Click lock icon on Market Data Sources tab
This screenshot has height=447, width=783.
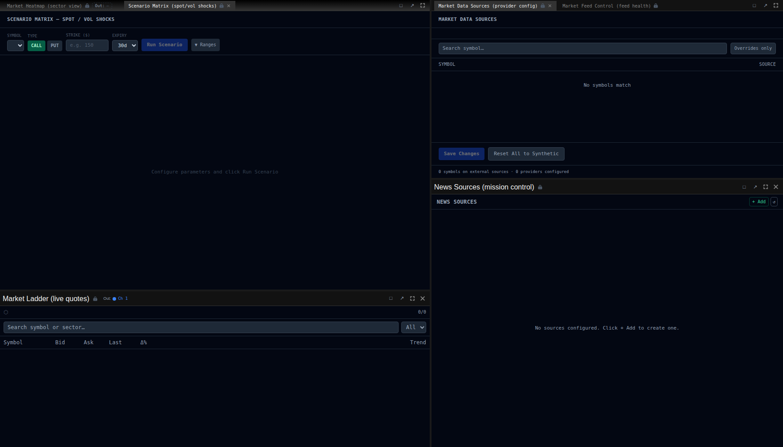(543, 6)
